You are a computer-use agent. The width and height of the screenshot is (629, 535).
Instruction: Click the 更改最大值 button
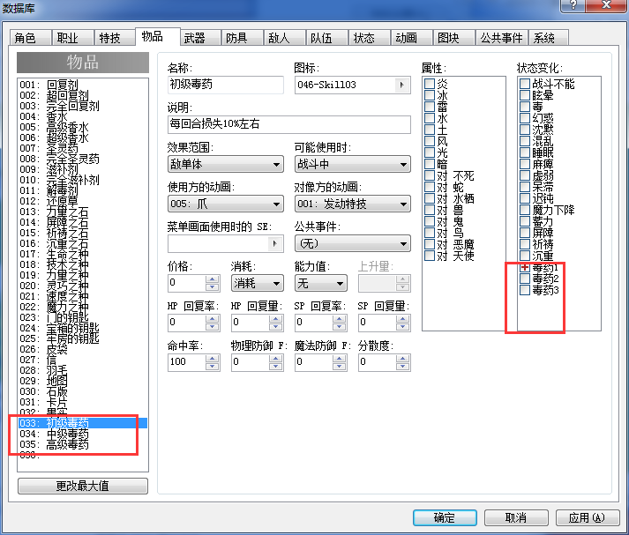(x=83, y=487)
